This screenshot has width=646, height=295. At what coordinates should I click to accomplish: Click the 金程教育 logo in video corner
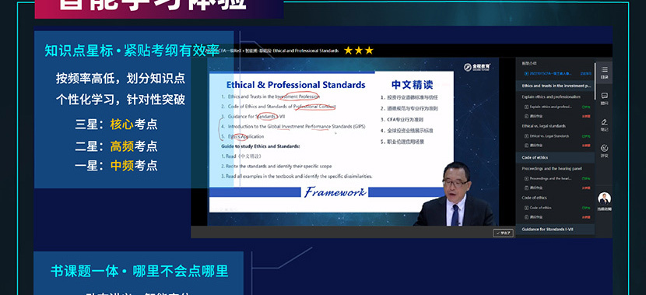tap(477, 67)
